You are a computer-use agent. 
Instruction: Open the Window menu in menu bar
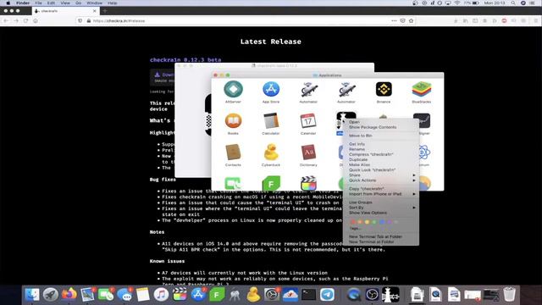[x=94, y=3]
